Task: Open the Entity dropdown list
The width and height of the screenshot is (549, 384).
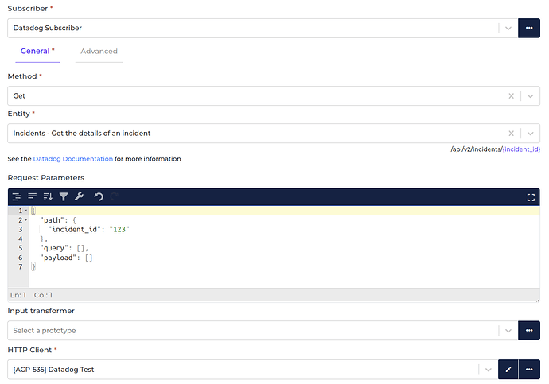Action: (x=531, y=134)
